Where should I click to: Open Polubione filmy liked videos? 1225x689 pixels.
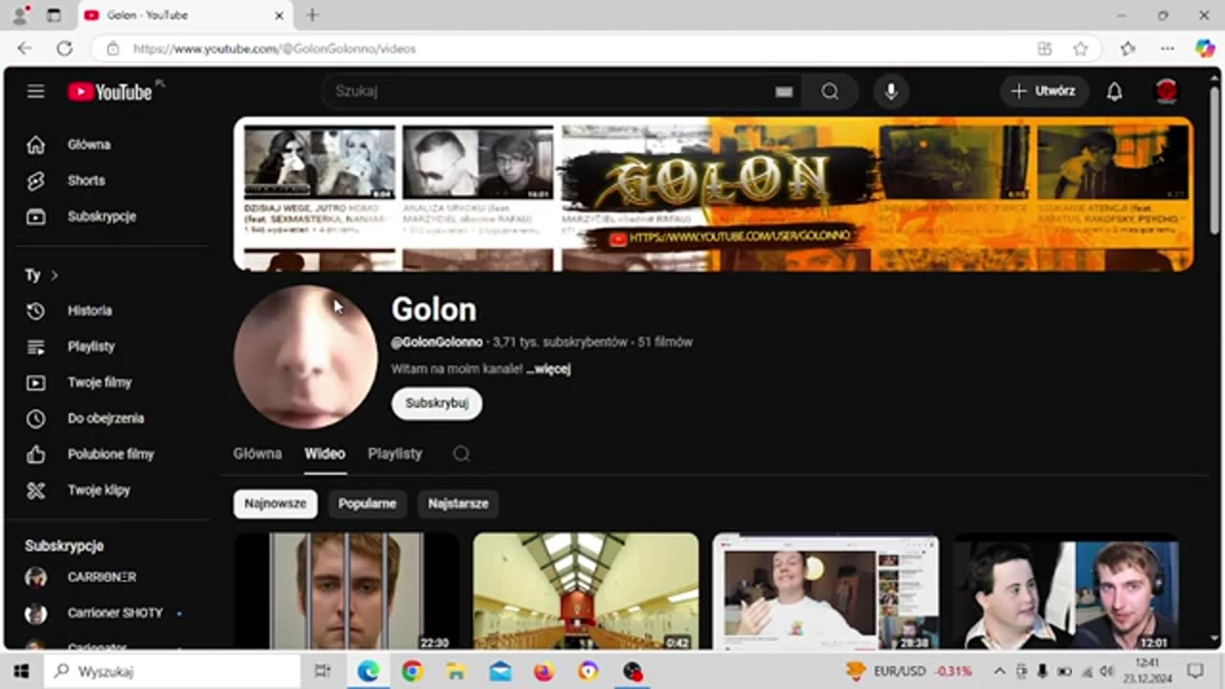pos(110,454)
